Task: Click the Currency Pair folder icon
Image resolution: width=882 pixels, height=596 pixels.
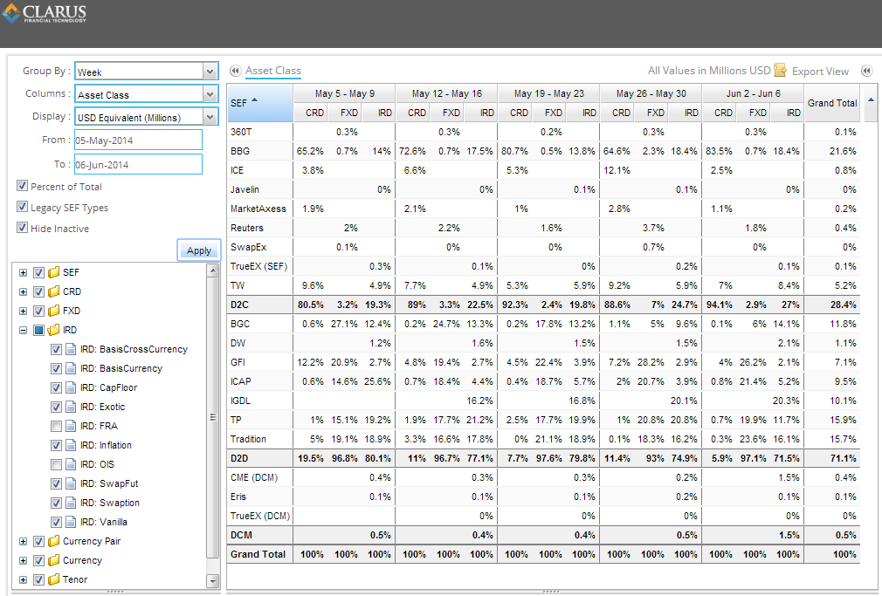Action: pos(54,541)
